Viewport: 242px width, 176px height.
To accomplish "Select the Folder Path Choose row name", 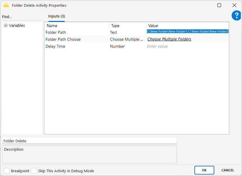I will [63, 39].
